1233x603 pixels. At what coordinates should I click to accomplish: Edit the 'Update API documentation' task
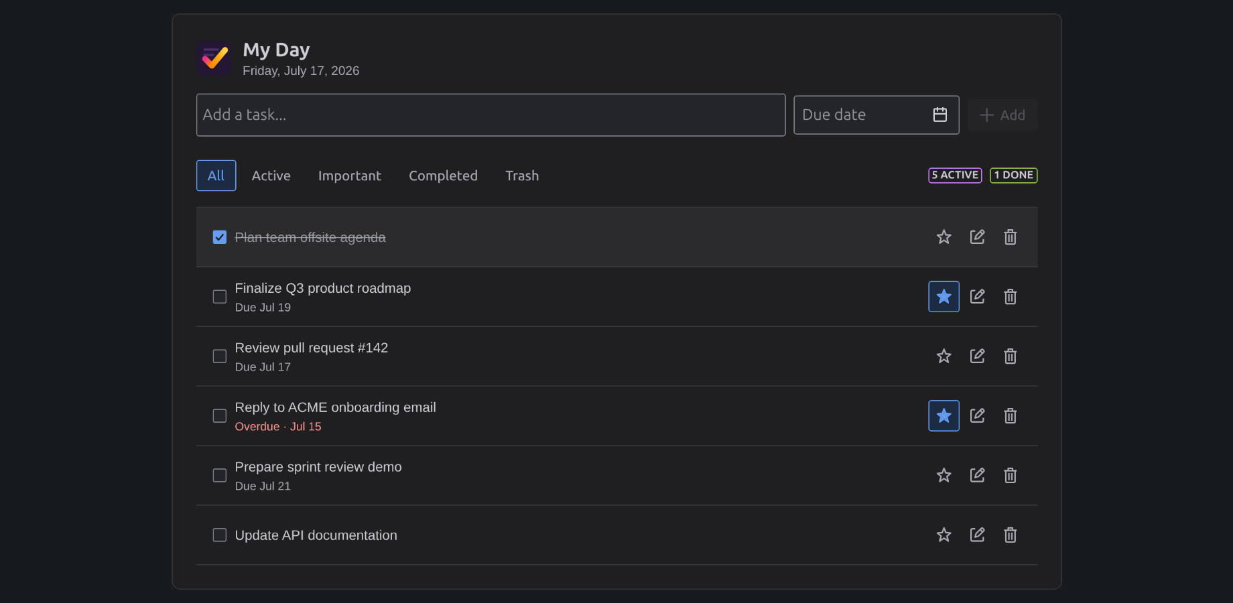(x=977, y=535)
